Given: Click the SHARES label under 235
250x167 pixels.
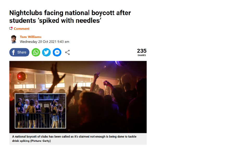Looking at the screenshot, I should 142,55.
